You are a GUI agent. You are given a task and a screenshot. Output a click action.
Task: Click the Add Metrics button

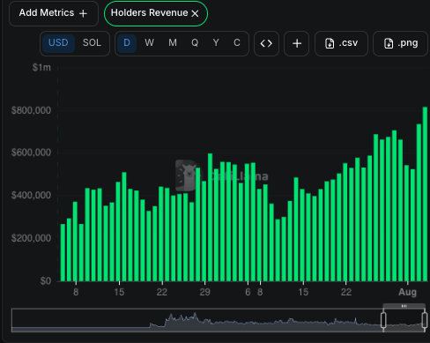click(x=54, y=13)
